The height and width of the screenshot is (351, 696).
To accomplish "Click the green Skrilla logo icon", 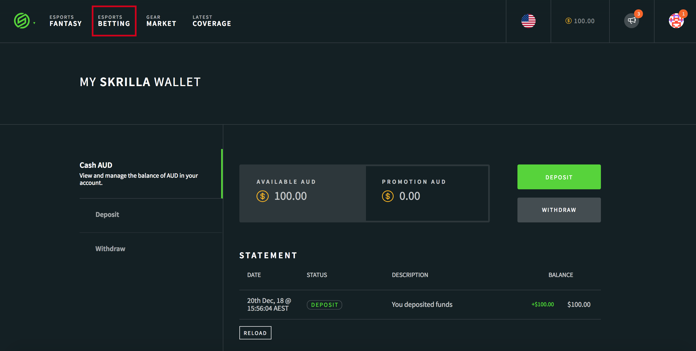I will [22, 21].
